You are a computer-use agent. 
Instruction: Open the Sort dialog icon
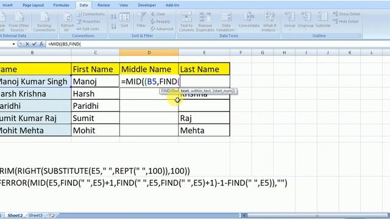pyautogui.click(x=124, y=20)
